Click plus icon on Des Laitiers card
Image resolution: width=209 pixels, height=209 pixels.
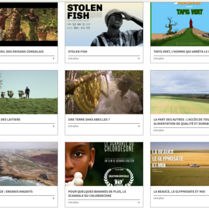(x=53, y=126)
